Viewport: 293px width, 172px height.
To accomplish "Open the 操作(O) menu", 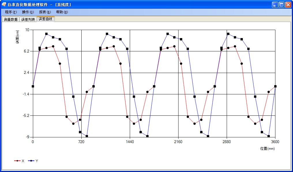I will tap(28, 12).
